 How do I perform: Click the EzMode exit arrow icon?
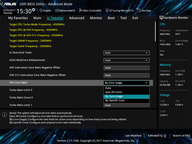(x=164, y=136)
